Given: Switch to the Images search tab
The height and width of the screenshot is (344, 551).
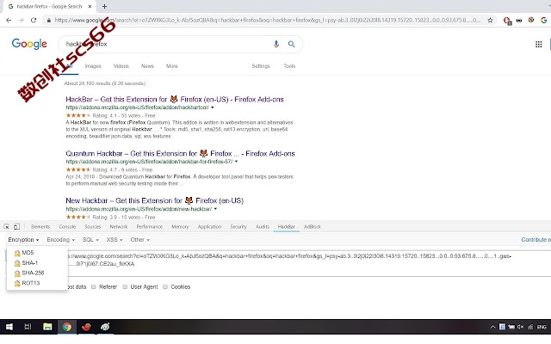Looking at the screenshot, I should coord(93,66).
